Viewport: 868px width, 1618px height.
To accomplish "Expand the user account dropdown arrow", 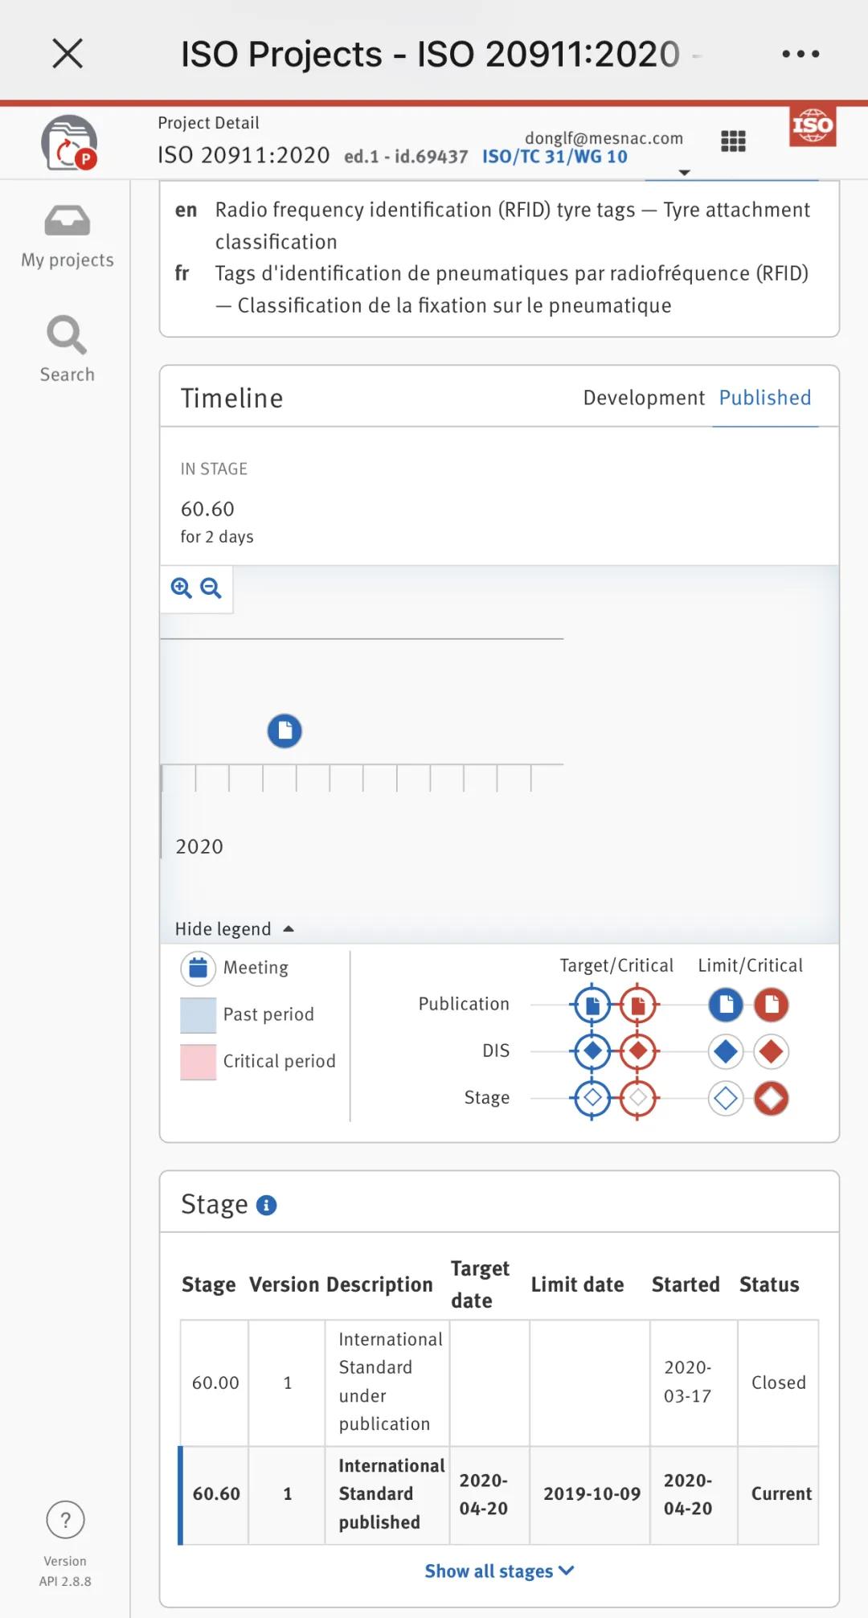I will 684,173.
